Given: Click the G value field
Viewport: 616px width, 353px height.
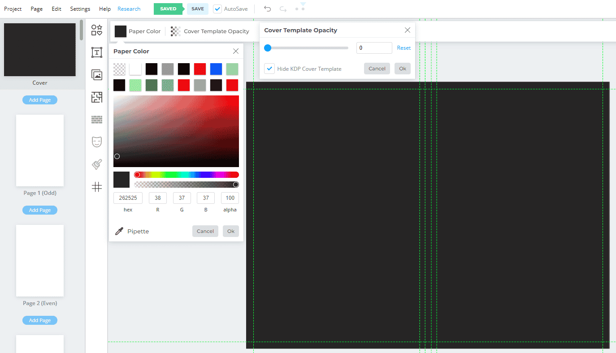Looking at the screenshot, I should point(182,198).
